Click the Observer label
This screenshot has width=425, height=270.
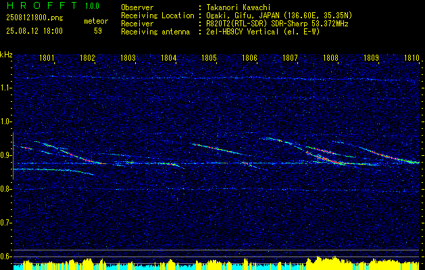pyautogui.click(x=137, y=7)
